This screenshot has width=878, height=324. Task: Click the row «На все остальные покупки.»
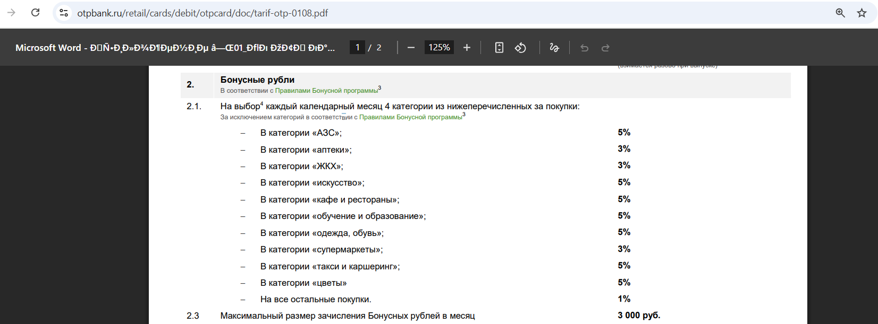click(x=316, y=299)
